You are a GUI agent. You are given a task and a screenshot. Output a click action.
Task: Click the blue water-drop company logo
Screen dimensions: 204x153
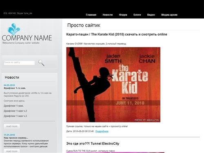[x=14, y=29]
